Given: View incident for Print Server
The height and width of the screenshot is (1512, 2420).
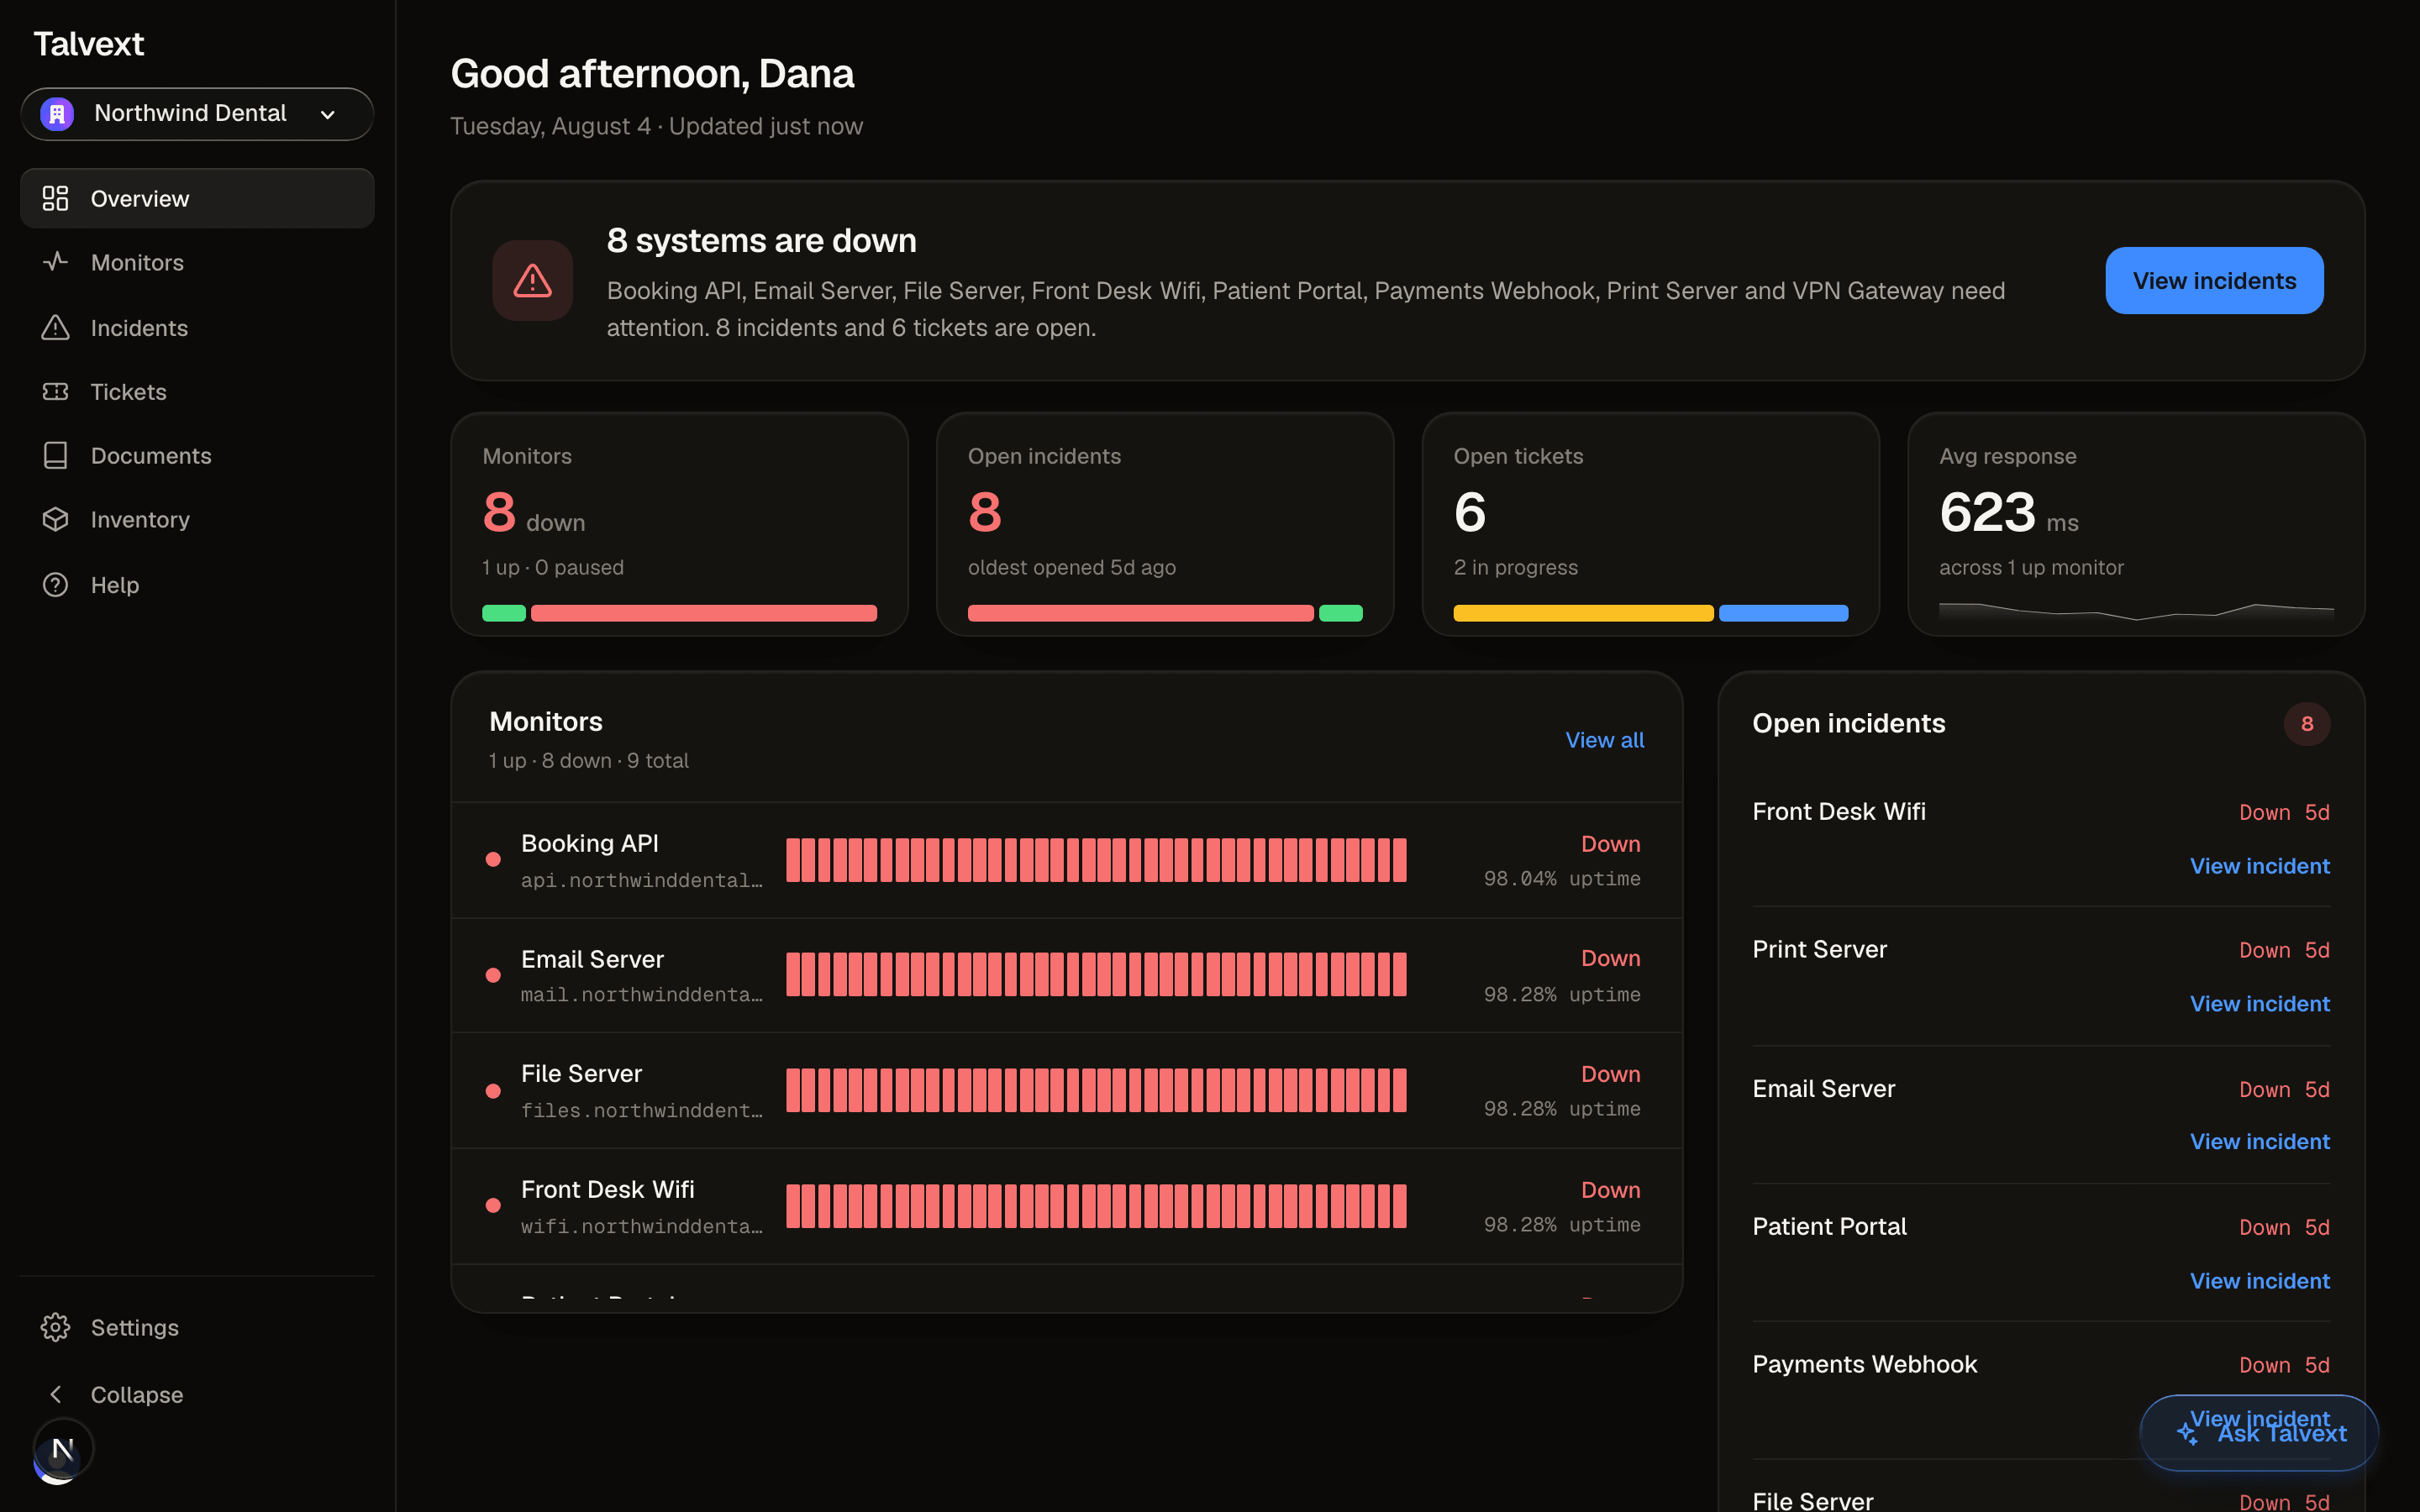Looking at the screenshot, I should click(2259, 1004).
